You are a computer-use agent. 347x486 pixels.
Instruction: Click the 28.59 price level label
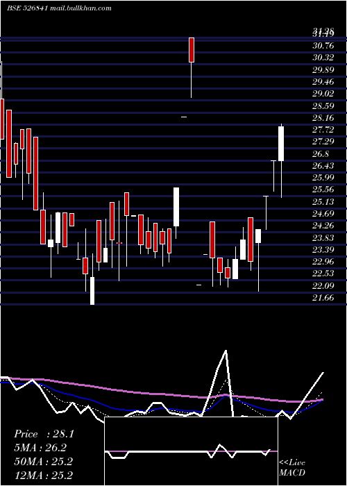pos(323,106)
